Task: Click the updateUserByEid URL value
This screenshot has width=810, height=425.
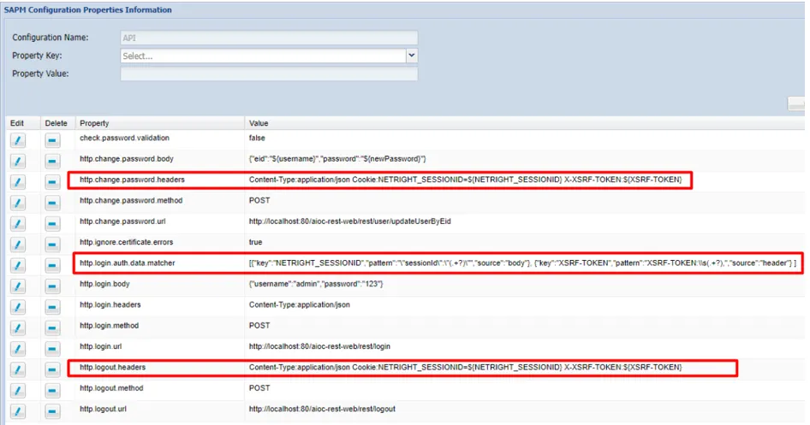Action: pos(349,221)
